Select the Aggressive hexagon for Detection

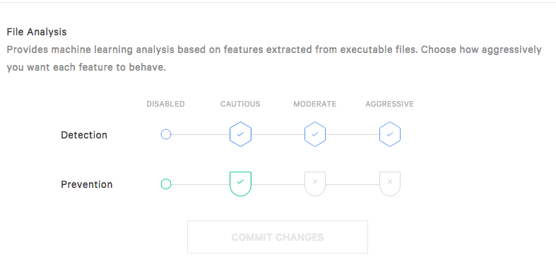(x=390, y=134)
